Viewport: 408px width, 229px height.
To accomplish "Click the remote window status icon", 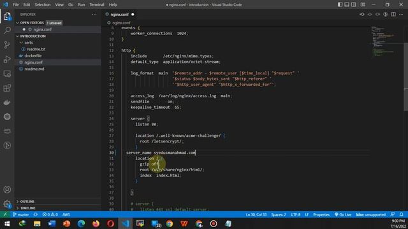I will pos(5,214).
